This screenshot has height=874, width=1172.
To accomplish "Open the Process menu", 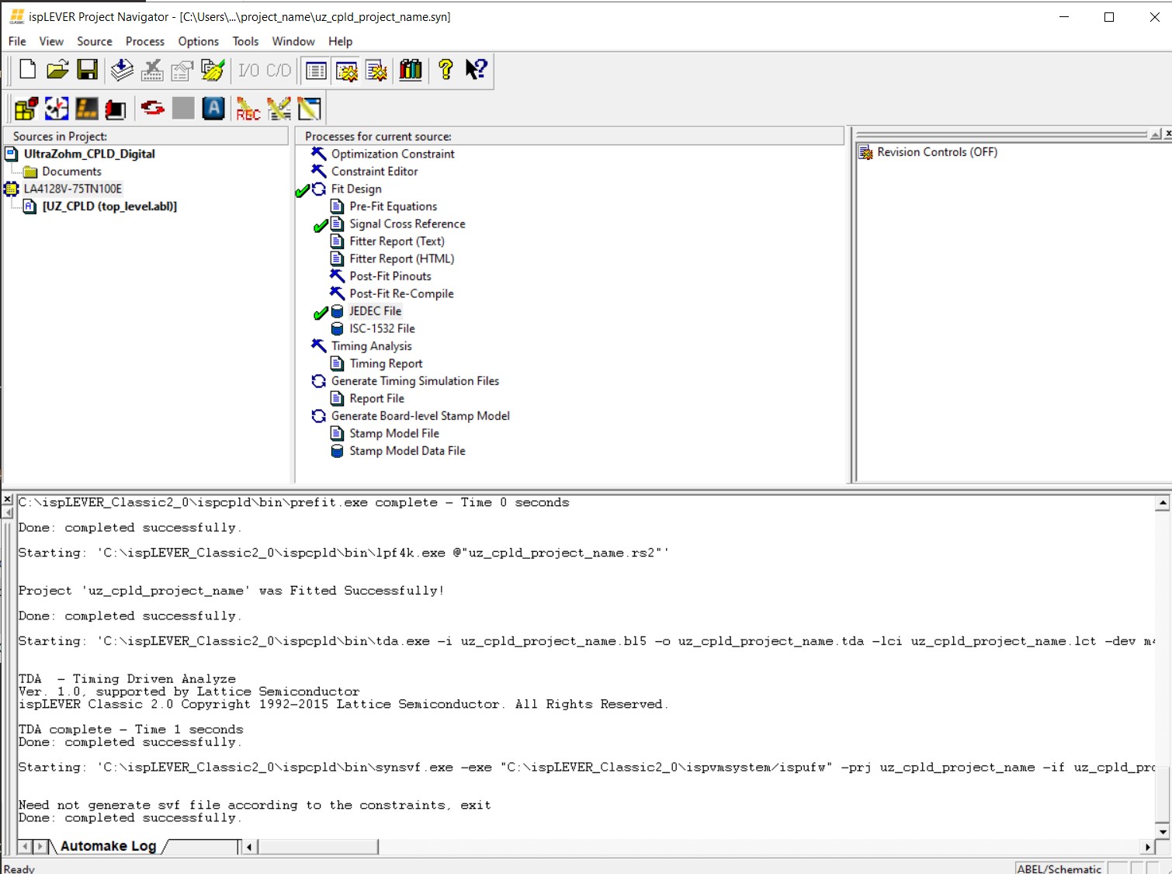I will (144, 41).
